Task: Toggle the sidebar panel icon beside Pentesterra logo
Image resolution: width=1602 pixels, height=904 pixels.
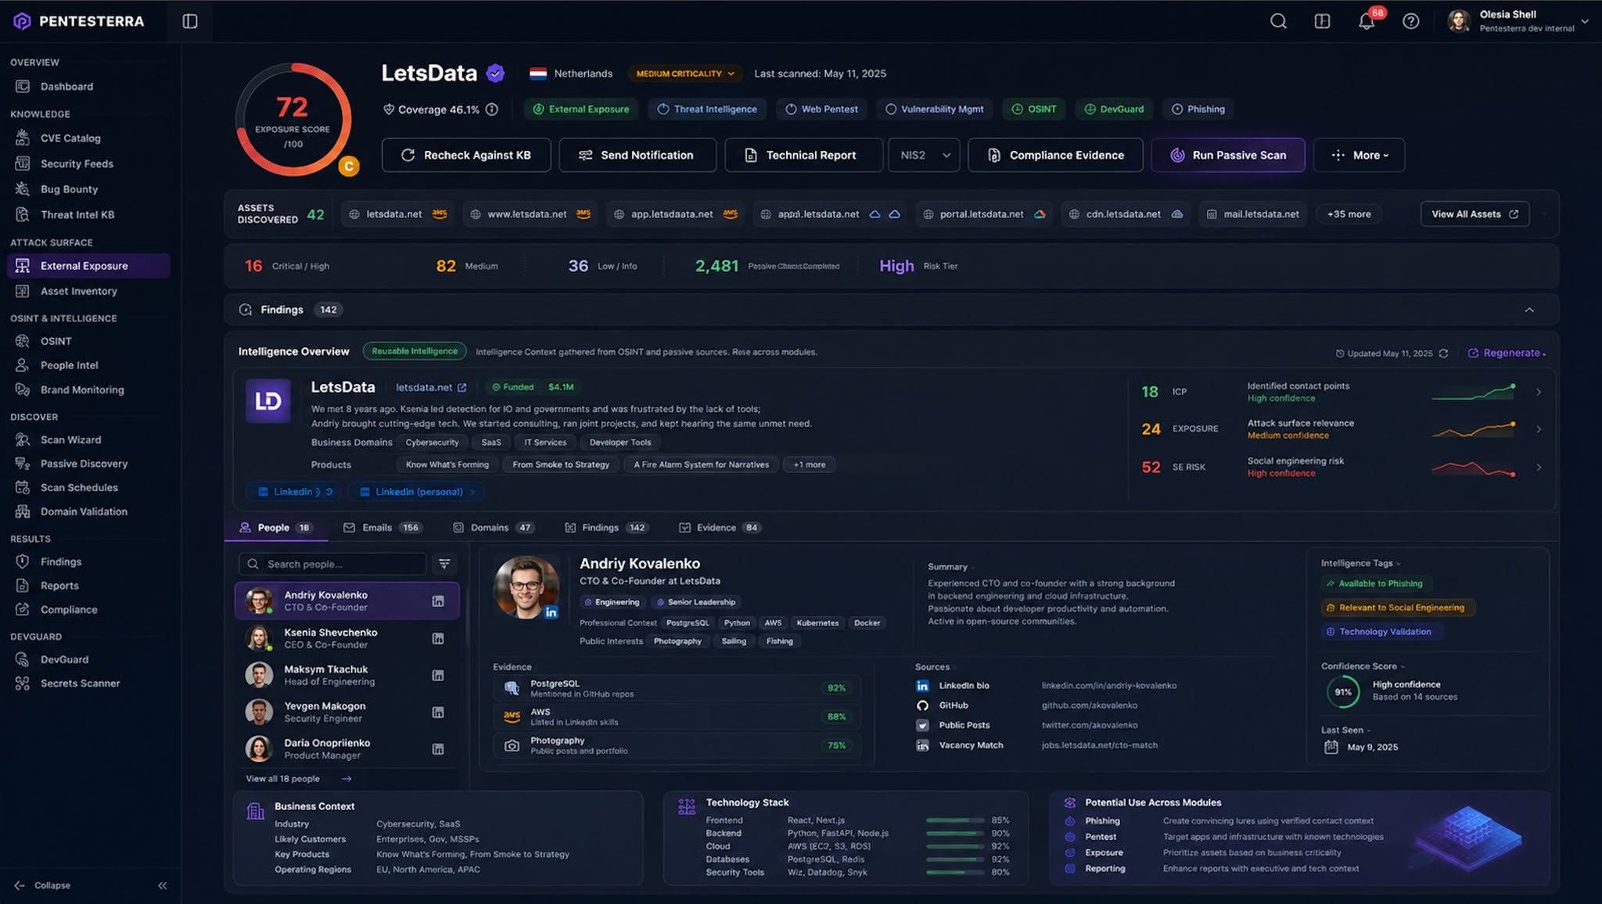Action: click(x=190, y=21)
